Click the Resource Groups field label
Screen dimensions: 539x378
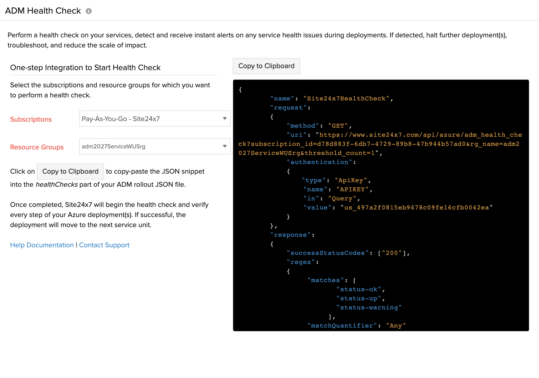point(37,147)
